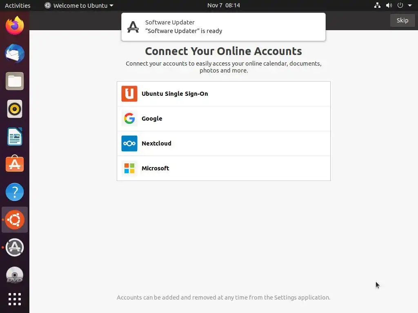This screenshot has height=313, width=418.
Task: Connect a Microsoft account
Action: [x=223, y=168]
